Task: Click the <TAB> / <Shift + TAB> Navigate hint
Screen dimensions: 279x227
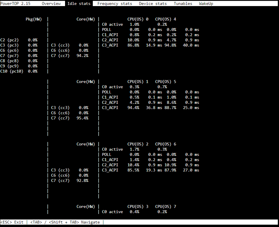Action: [65, 222]
